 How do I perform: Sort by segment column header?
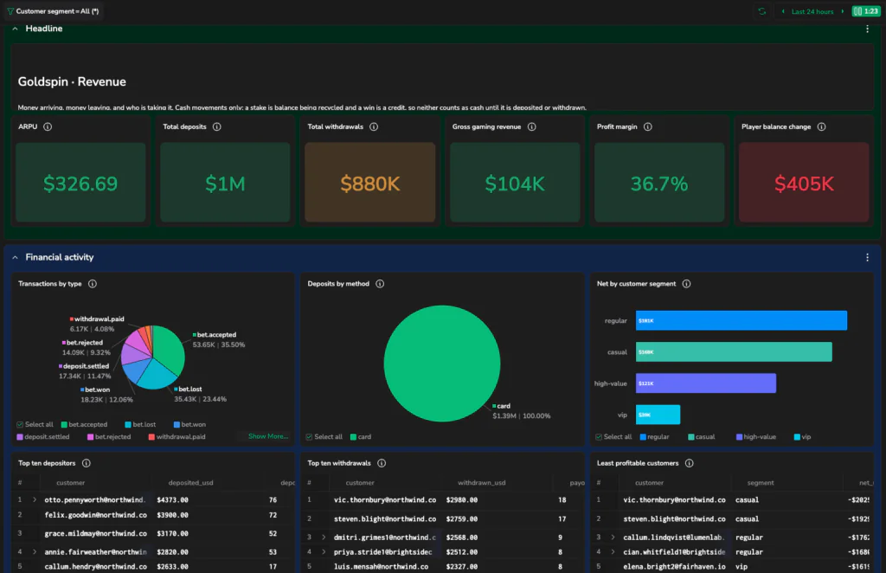pyautogui.click(x=760, y=483)
